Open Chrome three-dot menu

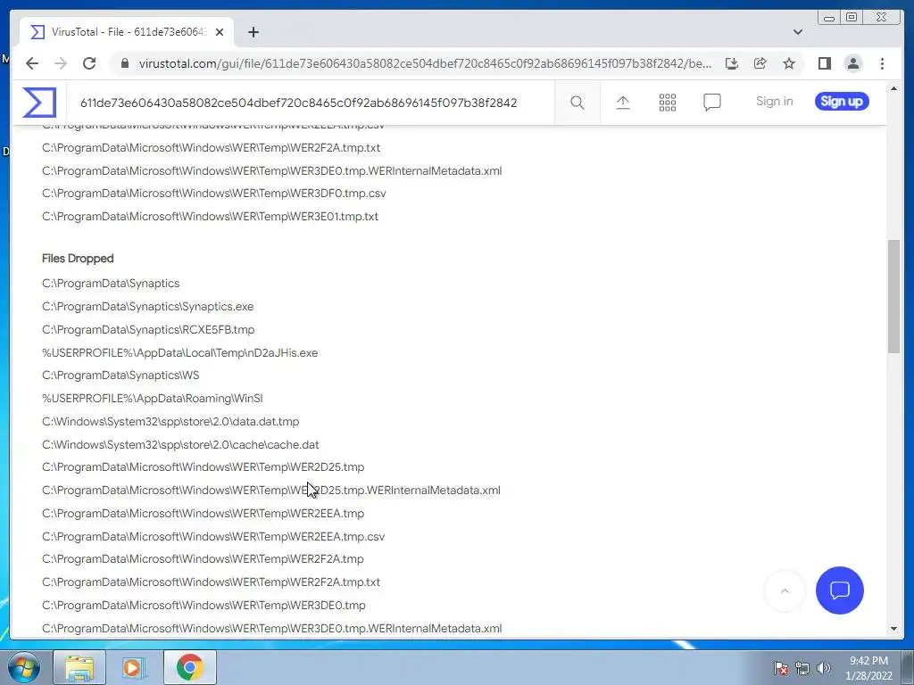click(x=882, y=63)
